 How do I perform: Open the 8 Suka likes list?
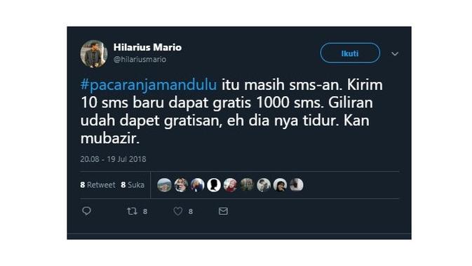point(133,185)
